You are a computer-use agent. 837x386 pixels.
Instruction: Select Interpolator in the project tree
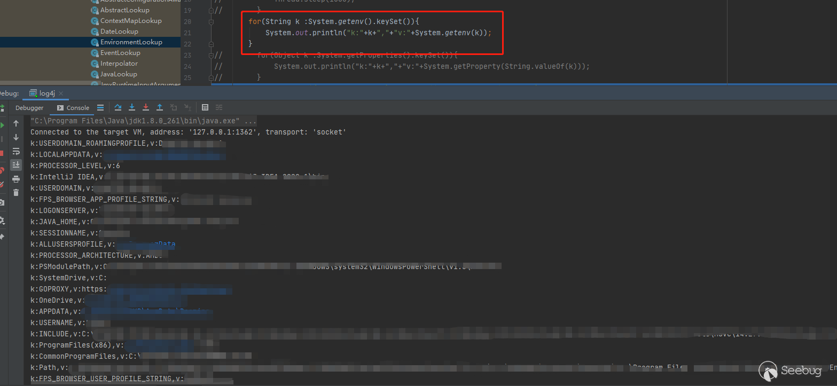pyautogui.click(x=119, y=64)
